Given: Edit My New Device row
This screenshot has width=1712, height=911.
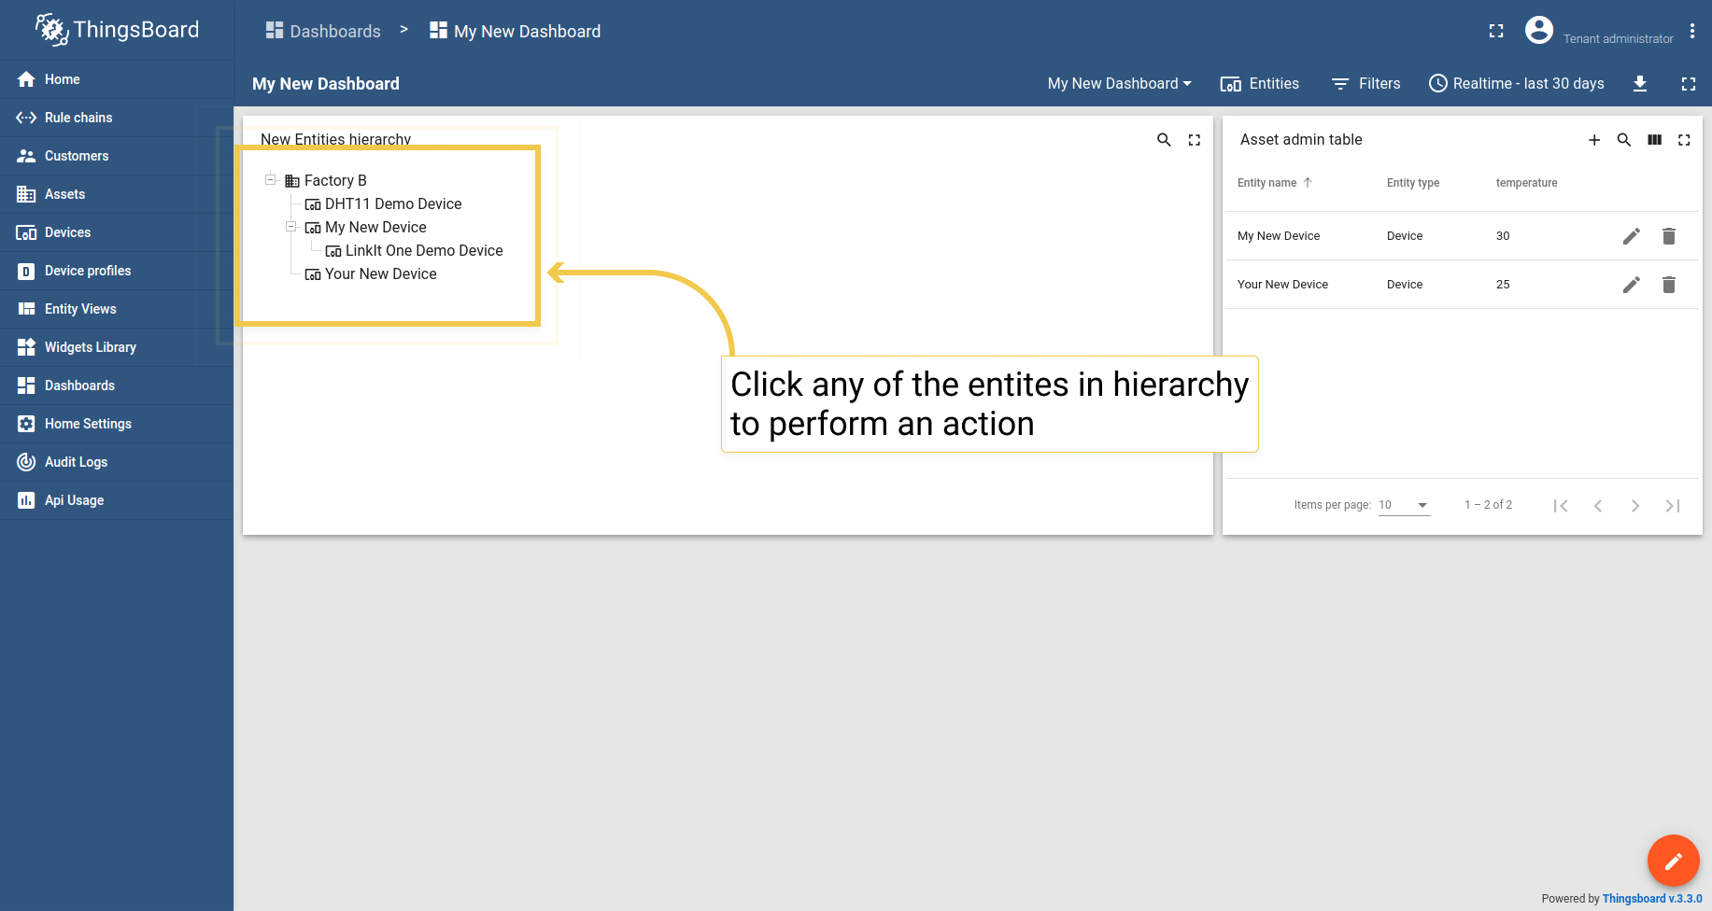Looking at the screenshot, I should point(1632,236).
